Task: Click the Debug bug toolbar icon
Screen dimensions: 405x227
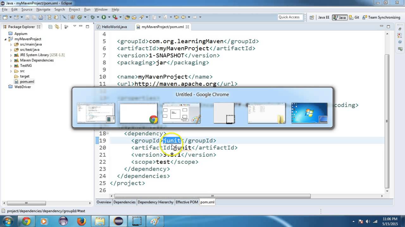Action: [x=93, y=17]
